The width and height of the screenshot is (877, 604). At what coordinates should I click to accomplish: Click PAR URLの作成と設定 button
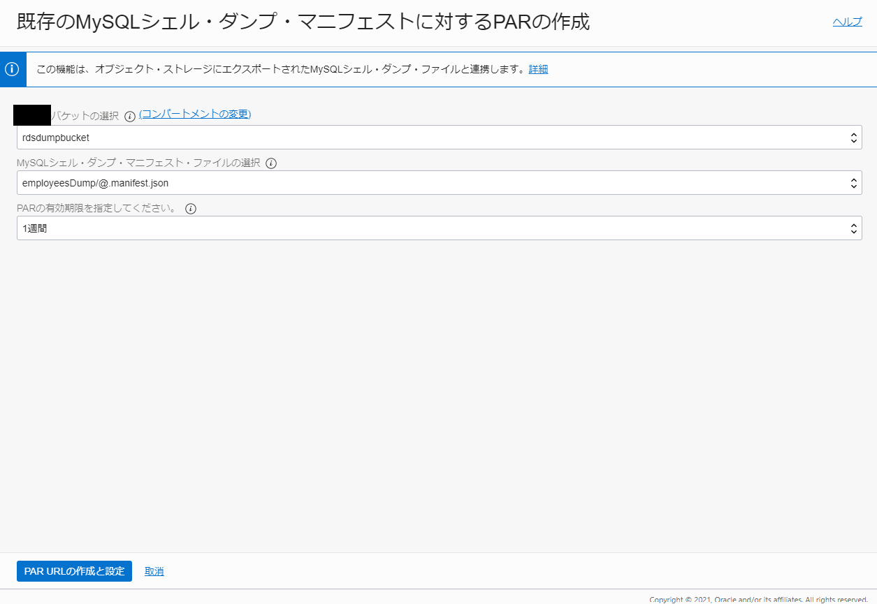click(74, 571)
